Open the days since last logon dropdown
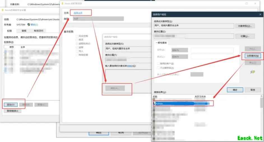264x142 pixels. click(197, 74)
